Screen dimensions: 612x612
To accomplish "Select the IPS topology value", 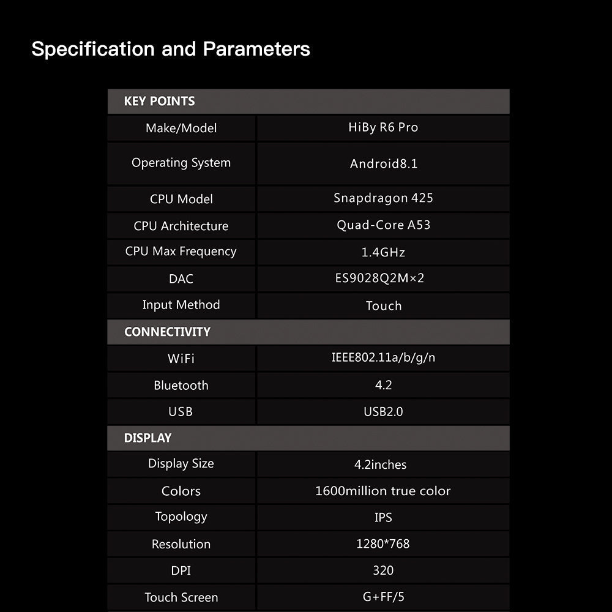I will (x=383, y=518).
